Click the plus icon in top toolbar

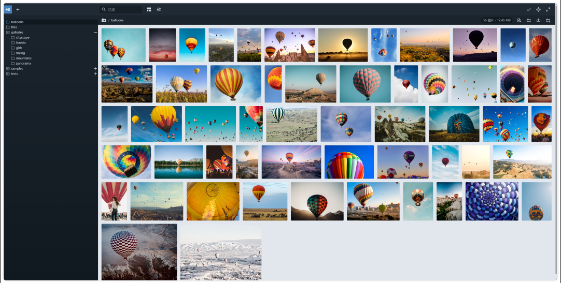pos(18,9)
